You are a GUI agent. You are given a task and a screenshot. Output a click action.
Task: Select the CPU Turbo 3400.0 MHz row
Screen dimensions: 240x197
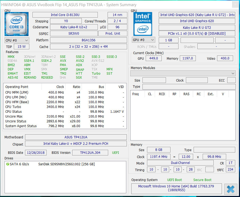(x=64, y=107)
